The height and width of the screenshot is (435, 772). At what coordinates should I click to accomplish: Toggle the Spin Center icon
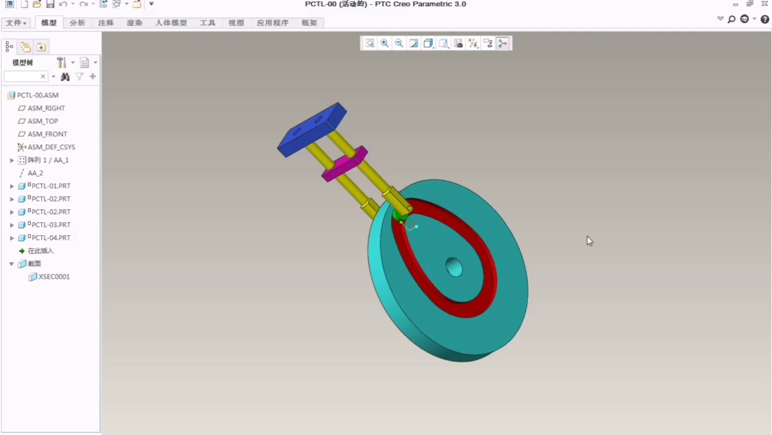click(x=503, y=43)
